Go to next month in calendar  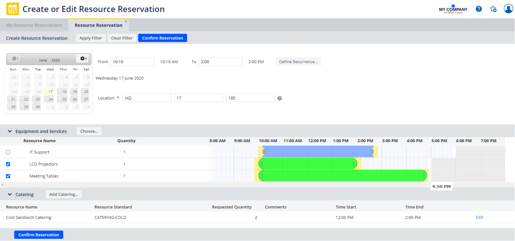pos(83,59)
